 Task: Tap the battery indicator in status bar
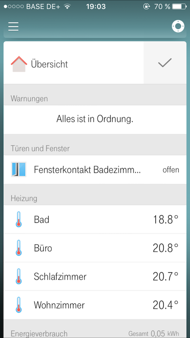click(x=180, y=6)
